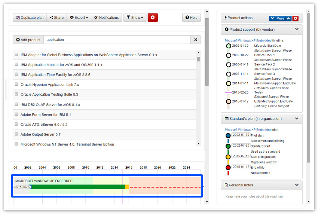Click the Mainstream Support End Date marker
Image resolution: width=318 pixels, height=214 pixels.
[229, 83]
